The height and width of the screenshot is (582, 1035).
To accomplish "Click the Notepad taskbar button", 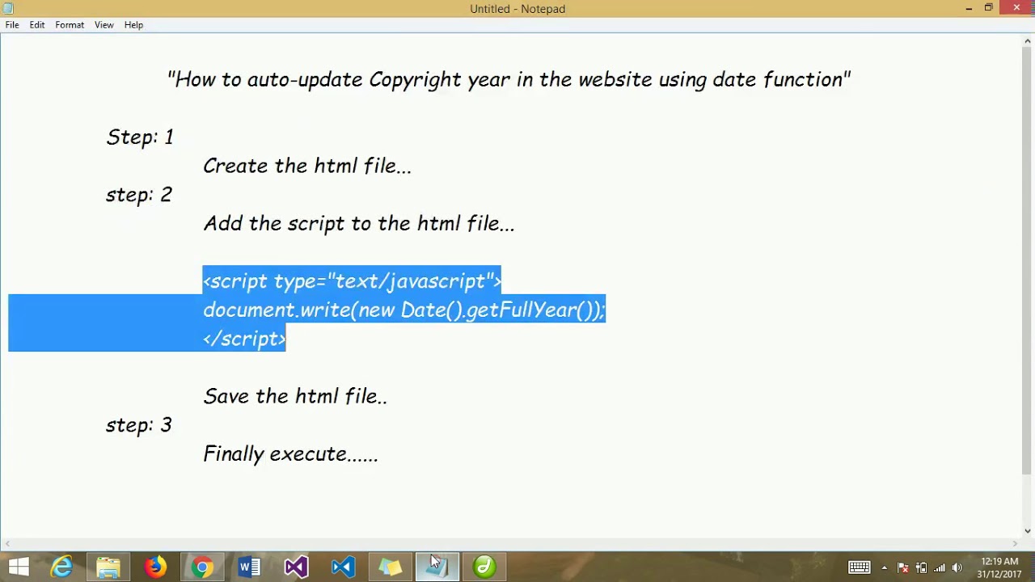I will pyautogui.click(x=437, y=567).
